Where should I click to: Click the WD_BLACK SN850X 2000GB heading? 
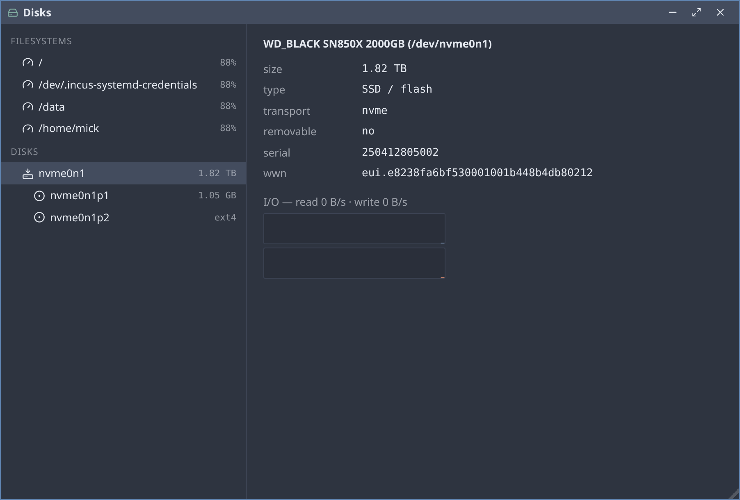[x=377, y=44]
